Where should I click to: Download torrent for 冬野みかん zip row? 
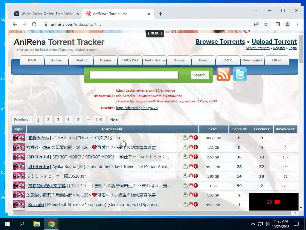(x=186, y=137)
